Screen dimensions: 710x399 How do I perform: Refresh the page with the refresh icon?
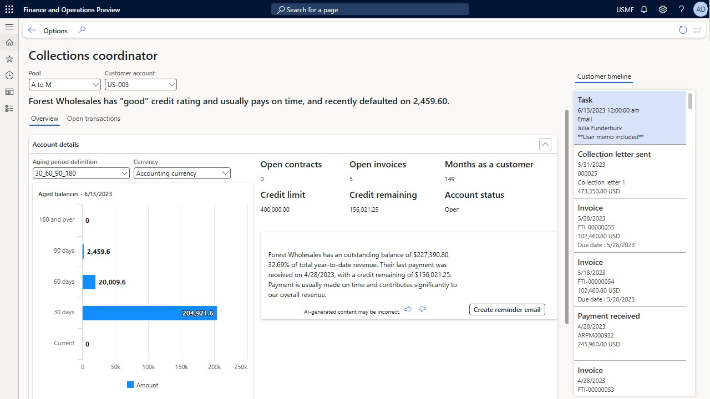click(683, 30)
